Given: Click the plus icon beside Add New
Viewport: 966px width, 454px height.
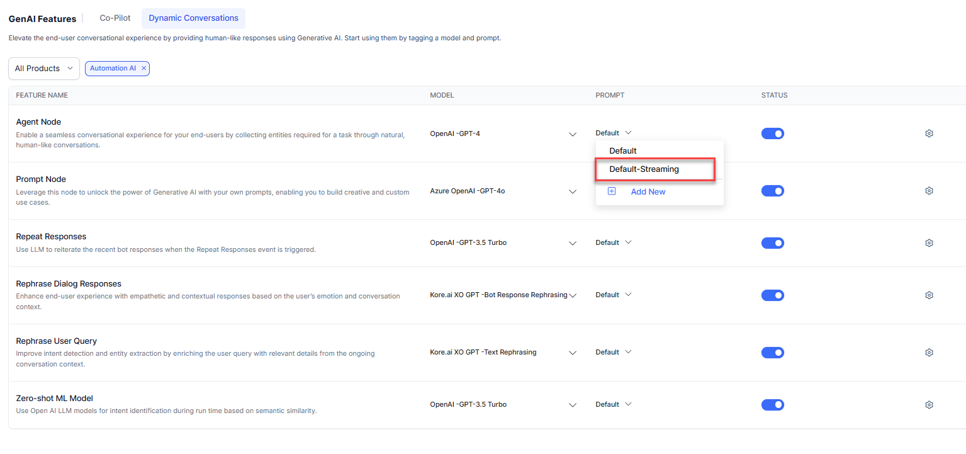Looking at the screenshot, I should tap(612, 191).
